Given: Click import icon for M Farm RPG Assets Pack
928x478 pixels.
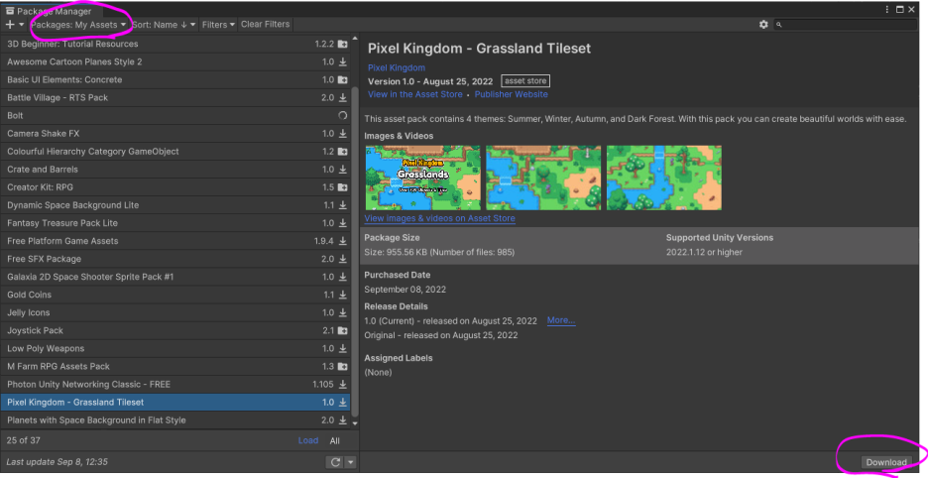Looking at the screenshot, I should (343, 366).
